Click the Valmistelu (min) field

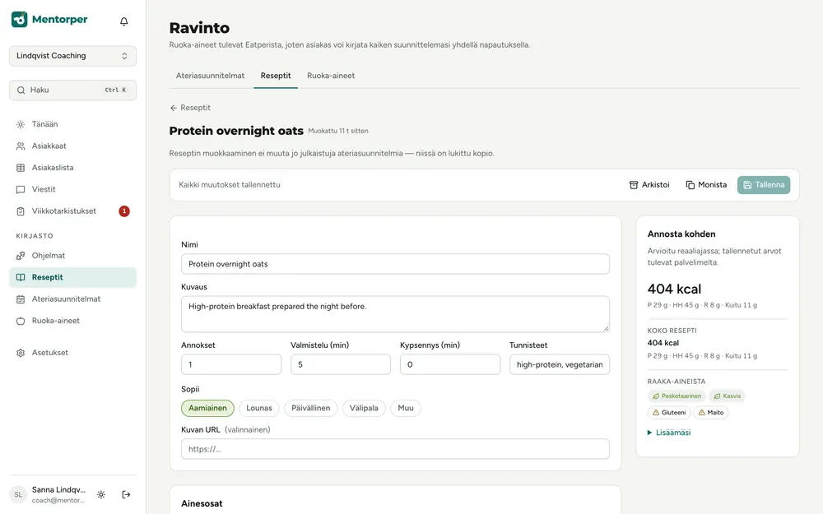(341, 364)
